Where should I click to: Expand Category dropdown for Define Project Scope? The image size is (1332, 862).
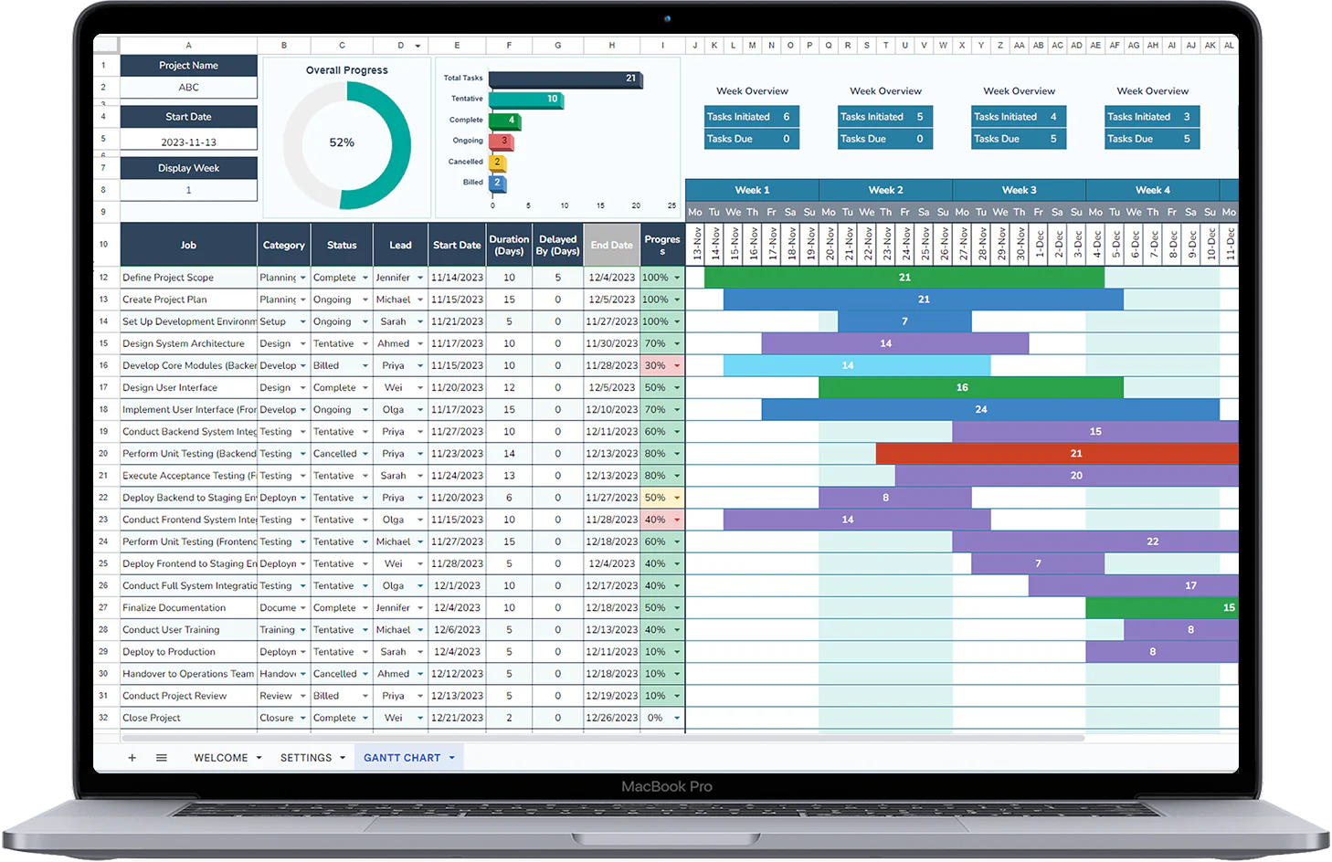(x=303, y=278)
